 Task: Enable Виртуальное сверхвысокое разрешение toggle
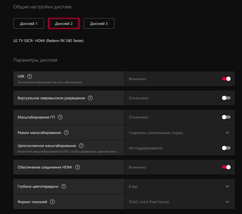click(226, 98)
